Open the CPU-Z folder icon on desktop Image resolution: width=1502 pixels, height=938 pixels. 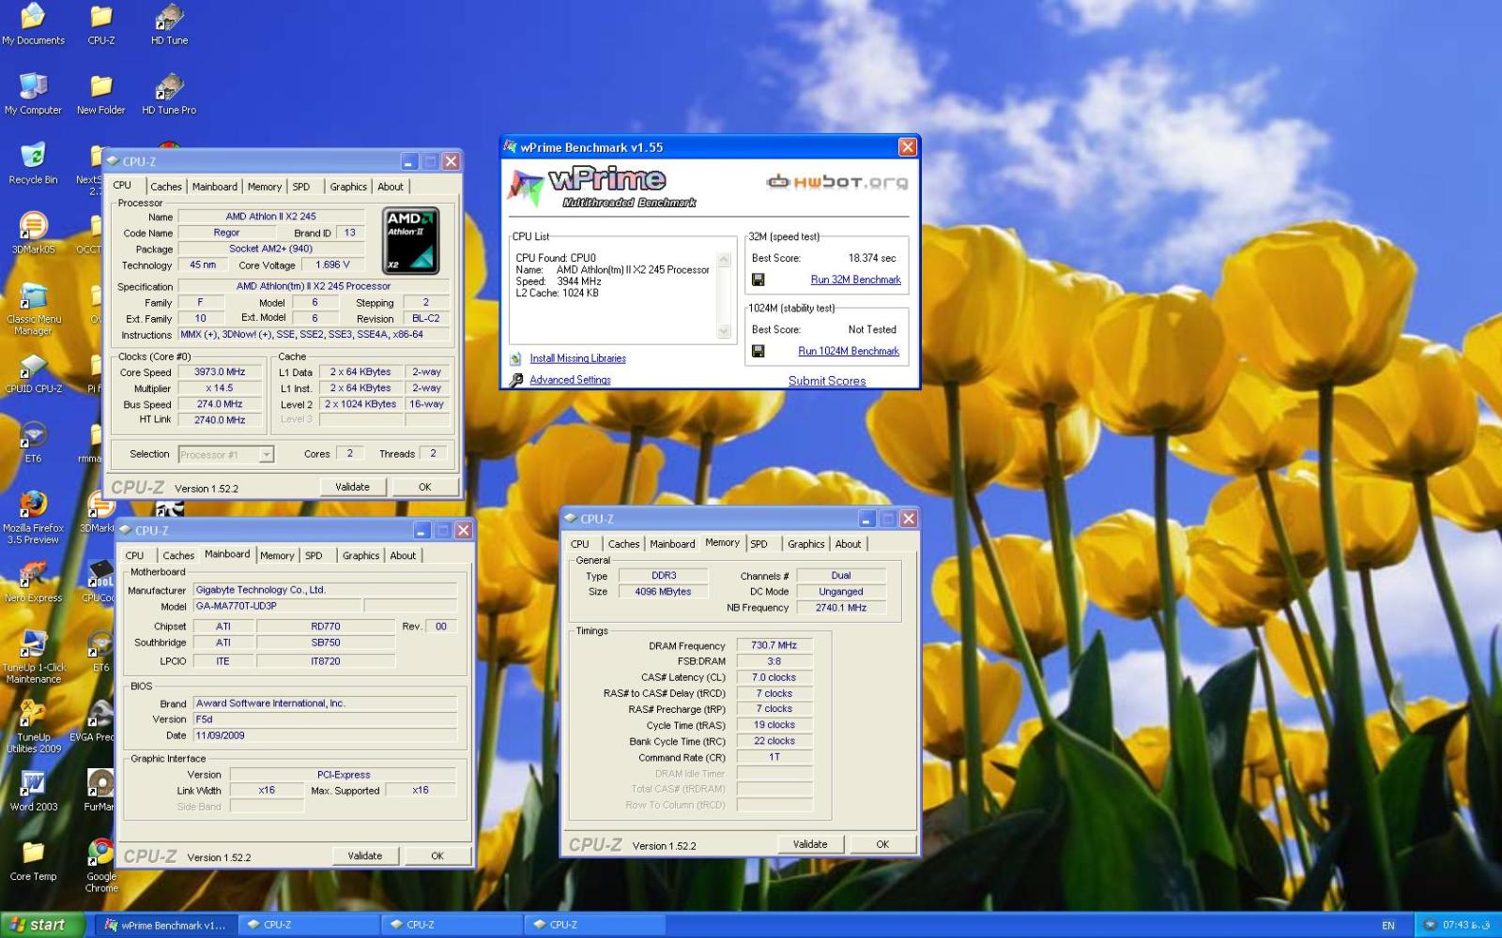(101, 23)
